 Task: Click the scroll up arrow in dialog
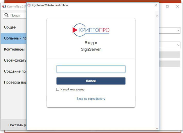[157, 16]
